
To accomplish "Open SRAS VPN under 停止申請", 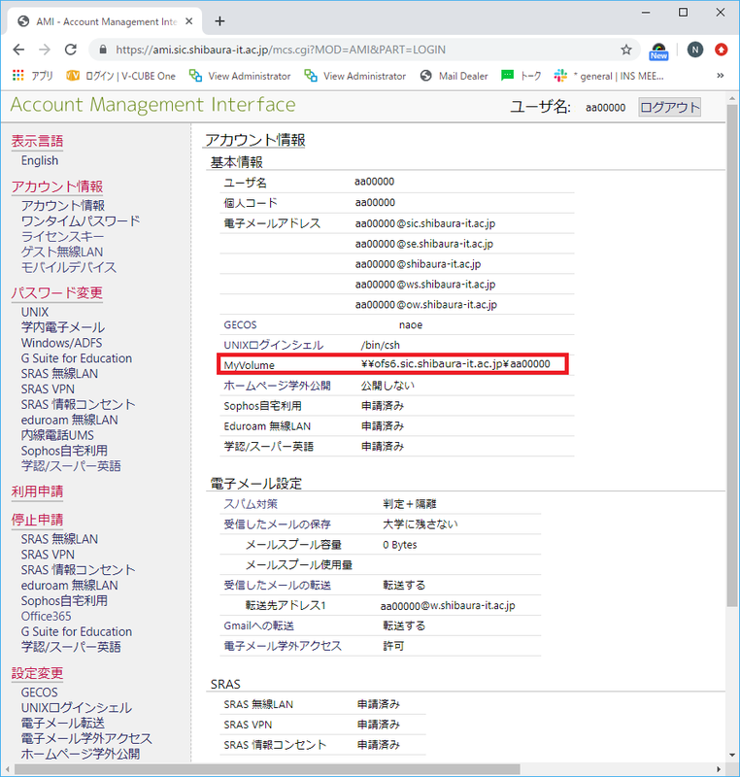I will click(x=48, y=555).
